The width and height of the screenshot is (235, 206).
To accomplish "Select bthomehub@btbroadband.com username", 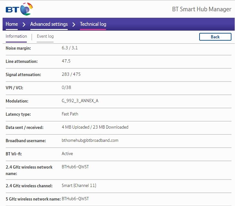I will click(x=90, y=140).
